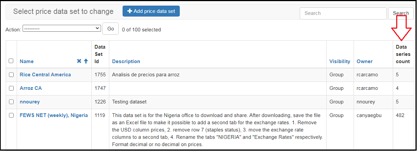Open the Action dropdown menu
This screenshot has width=417, height=151.
point(61,28)
